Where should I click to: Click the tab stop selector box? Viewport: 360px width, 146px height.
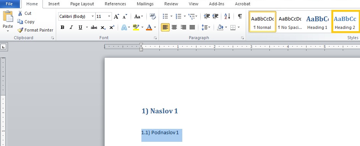[3, 47]
